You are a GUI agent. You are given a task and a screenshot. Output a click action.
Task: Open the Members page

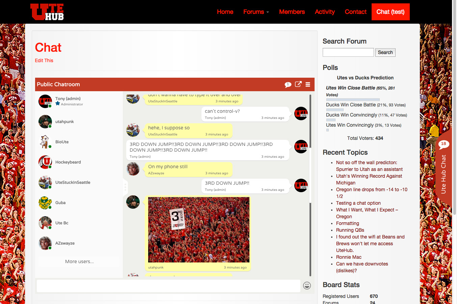(292, 12)
